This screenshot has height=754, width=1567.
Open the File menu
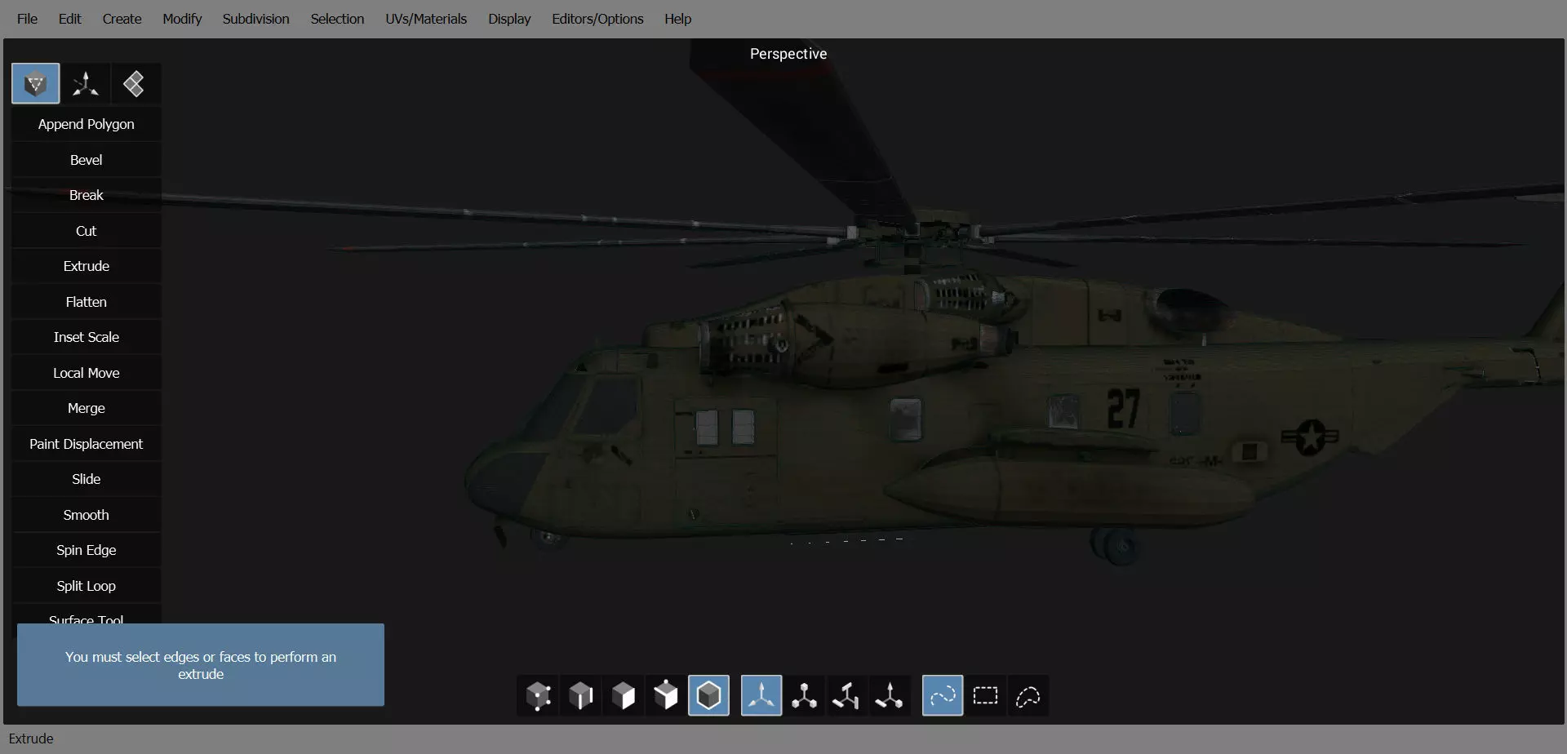[x=27, y=19]
